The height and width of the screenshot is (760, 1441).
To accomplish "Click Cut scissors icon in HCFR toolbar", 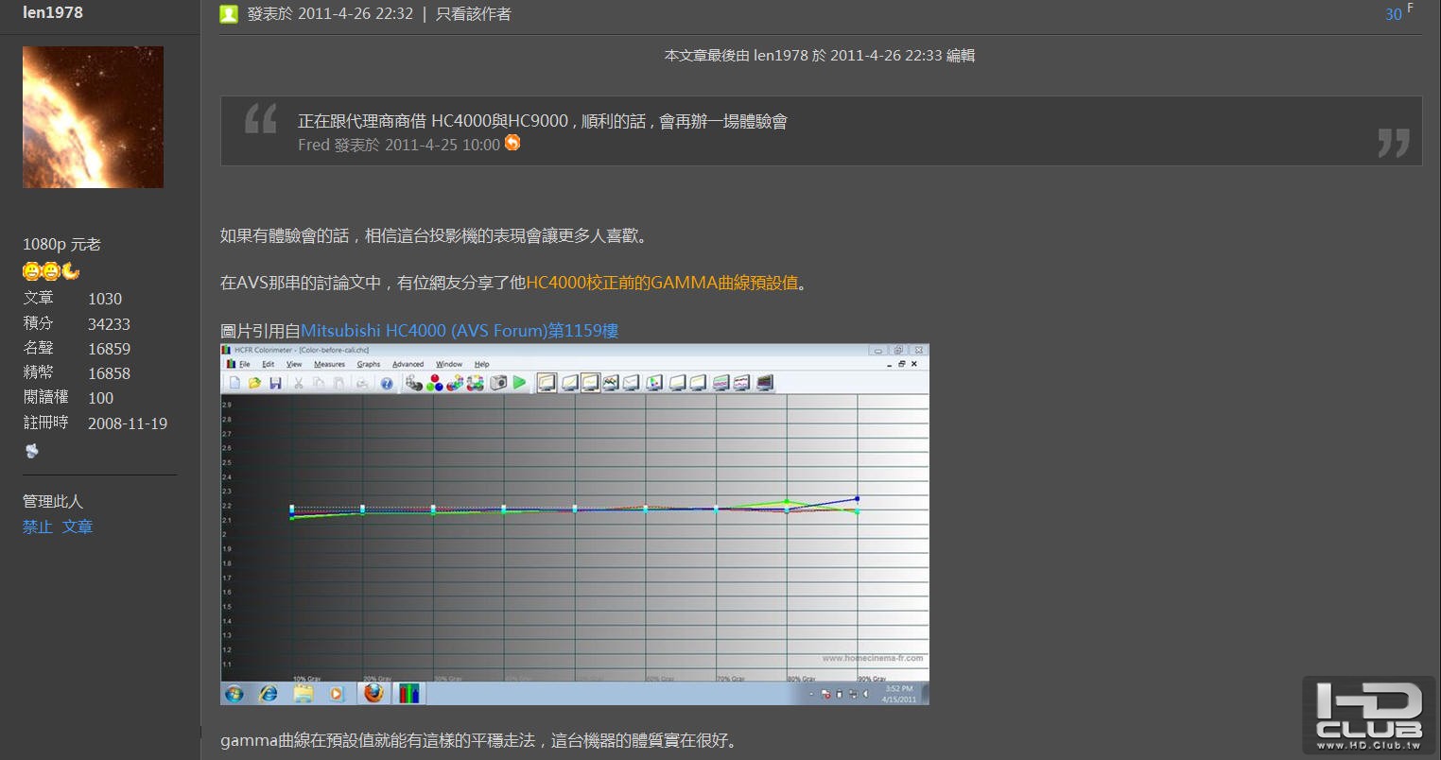I will click(299, 383).
